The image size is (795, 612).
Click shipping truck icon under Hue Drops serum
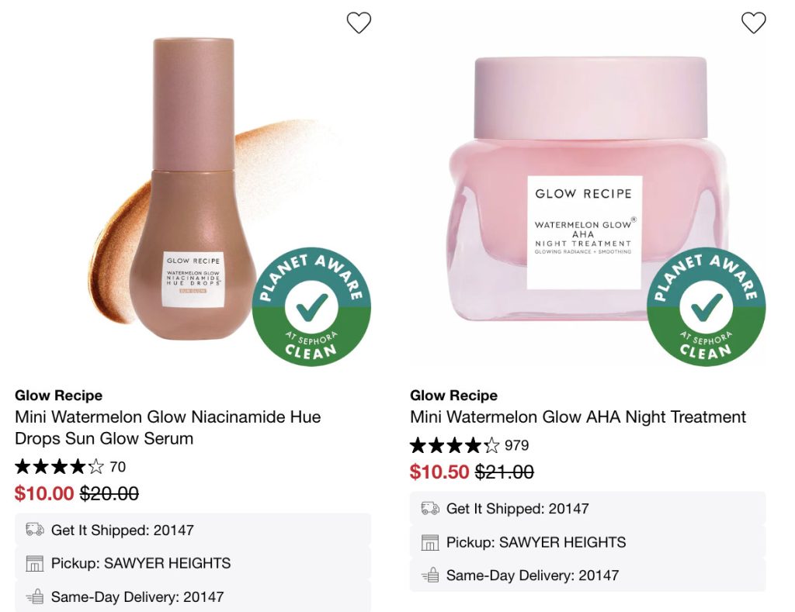pyautogui.click(x=34, y=530)
